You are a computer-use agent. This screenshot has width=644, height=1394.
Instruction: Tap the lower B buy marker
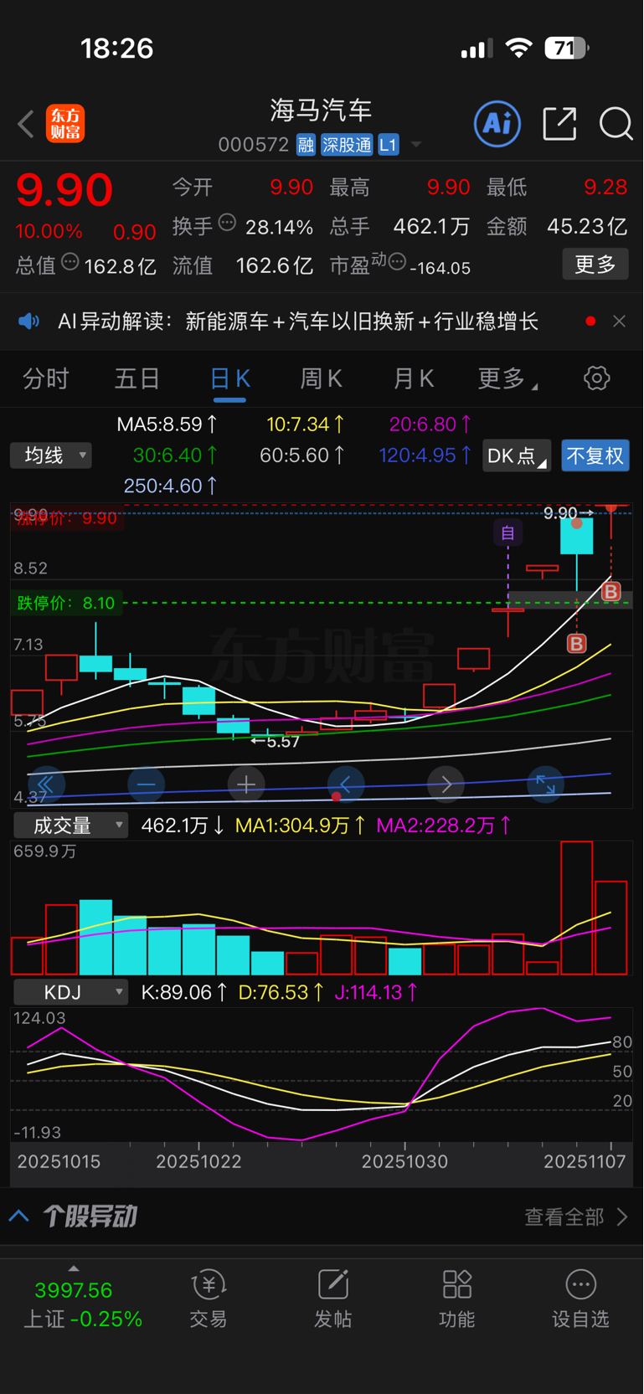pos(576,643)
